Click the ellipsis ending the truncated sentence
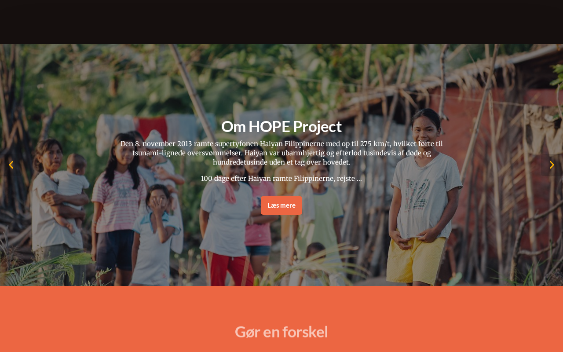 pyautogui.click(x=359, y=179)
